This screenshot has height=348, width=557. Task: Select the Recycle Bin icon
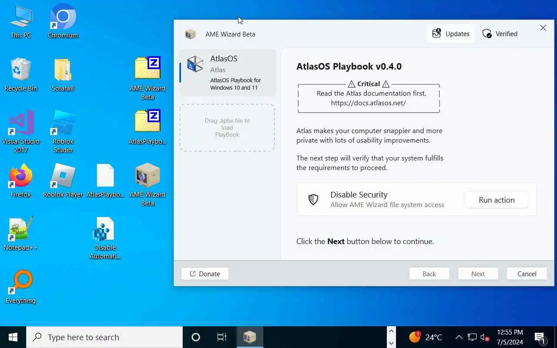(x=20, y=75)
